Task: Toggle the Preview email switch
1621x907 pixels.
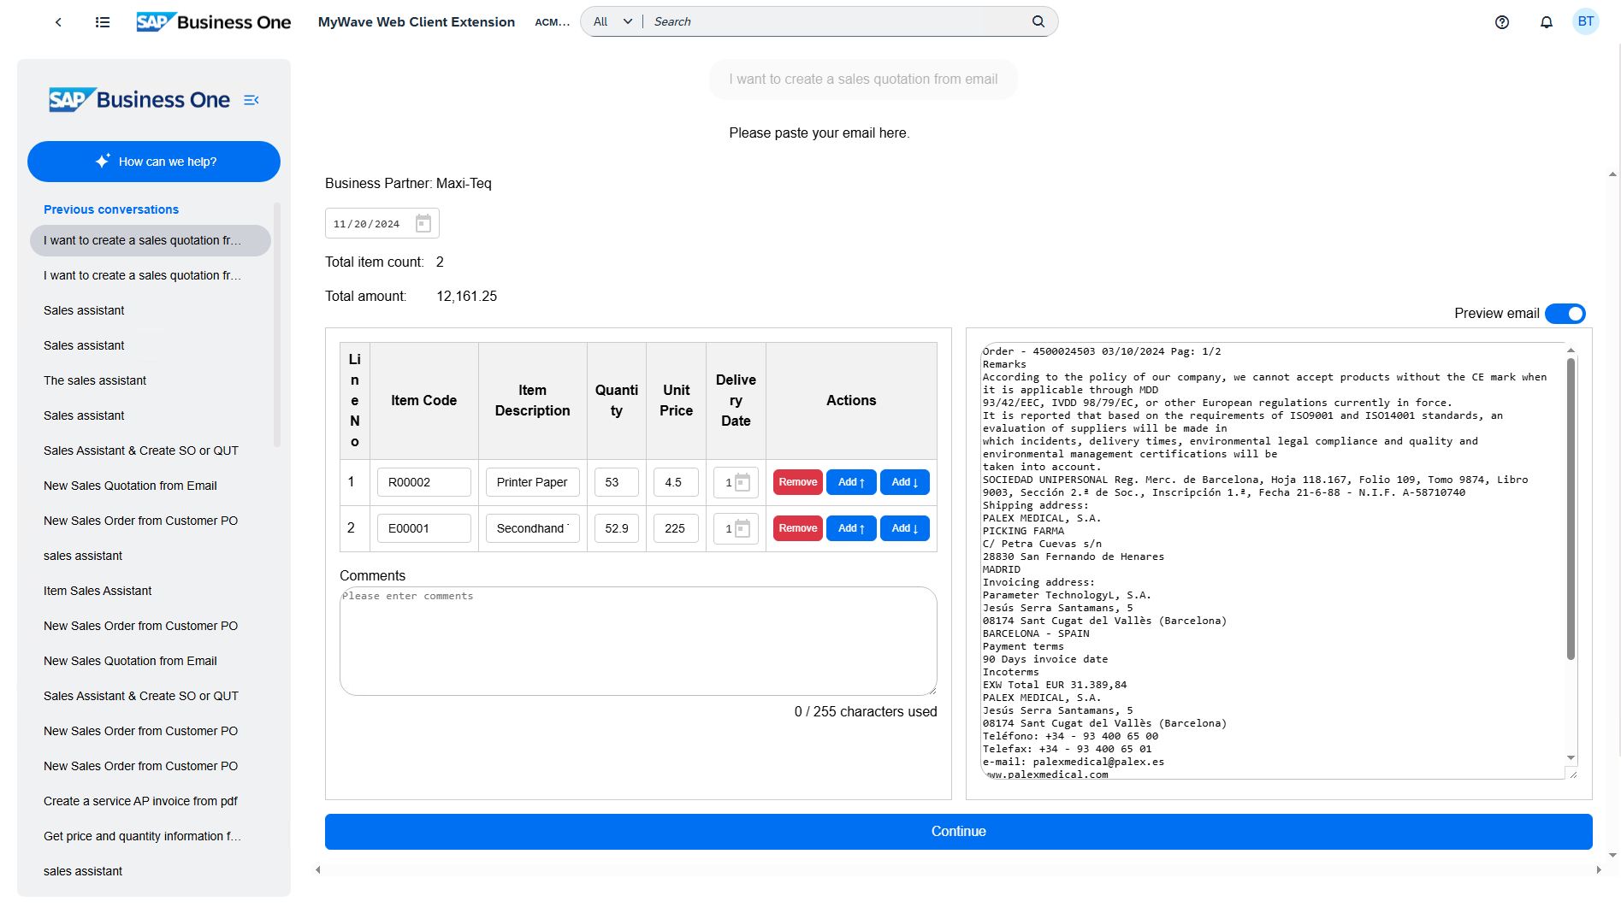Action: [1565, 314]
